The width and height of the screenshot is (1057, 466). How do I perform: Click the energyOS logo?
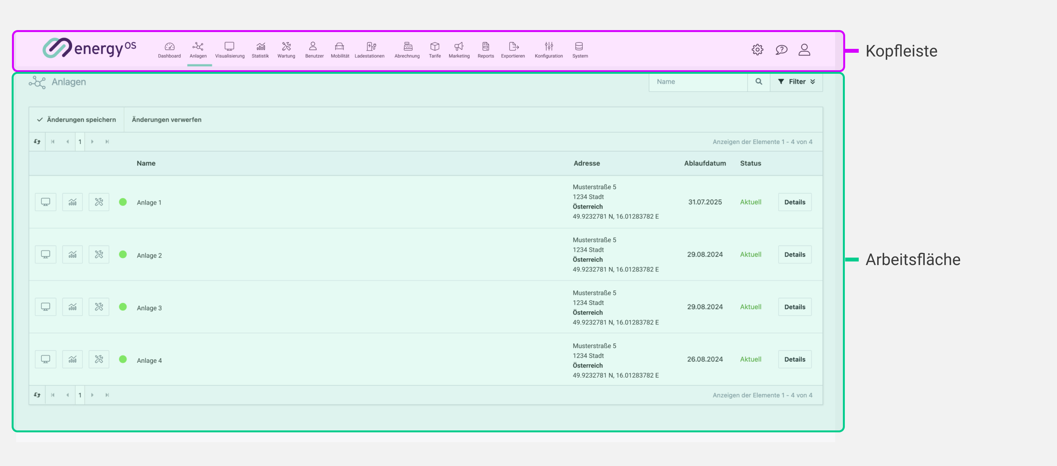pos(89,49)
